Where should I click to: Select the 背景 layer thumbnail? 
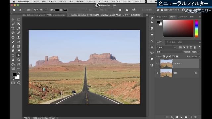pyautogui.click(x=166, y=73)
